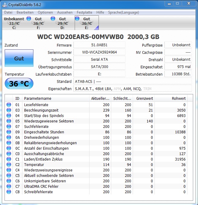198x205 pixels.
Task: Click the status orb for Unkorrigierbare Sektoren
Action: (x=9, y=181)
